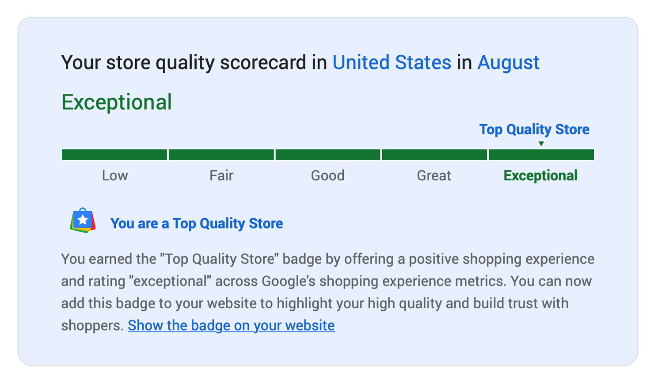The image size is (658, 381).
Task: Click the large green Exceptional heading
Action: coord(117,103)
